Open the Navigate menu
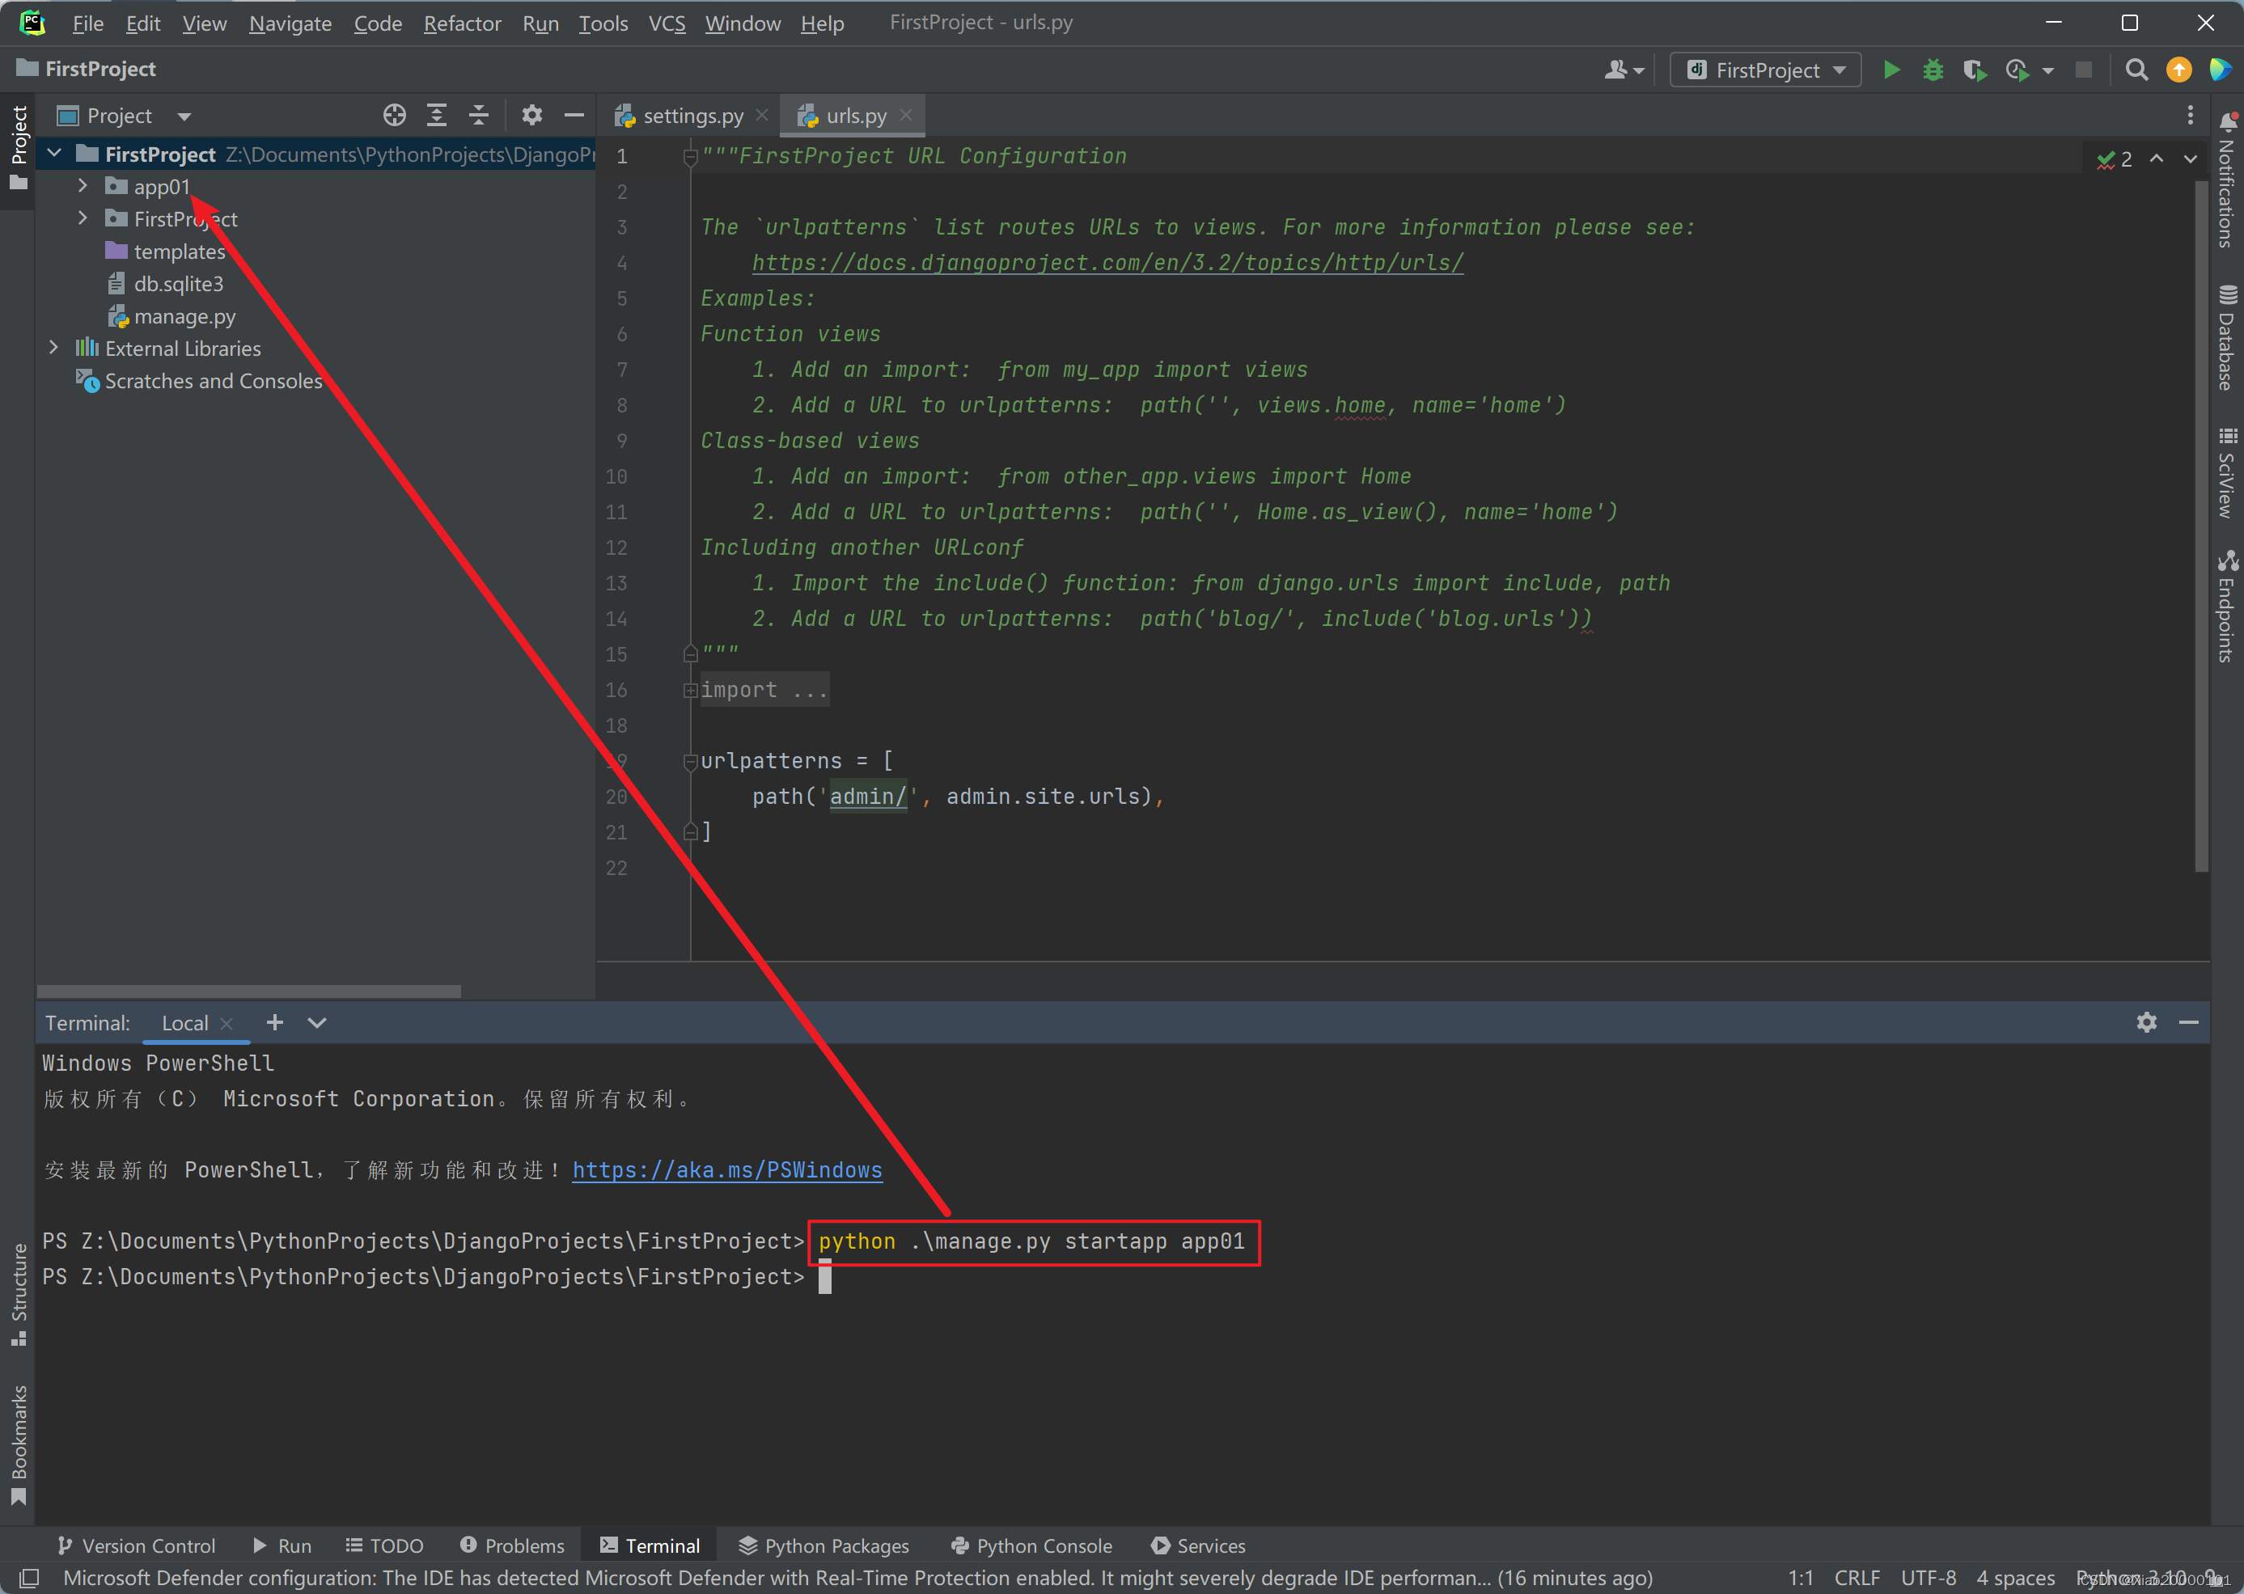This screenshot has height=1594, width=2244. 290,23
